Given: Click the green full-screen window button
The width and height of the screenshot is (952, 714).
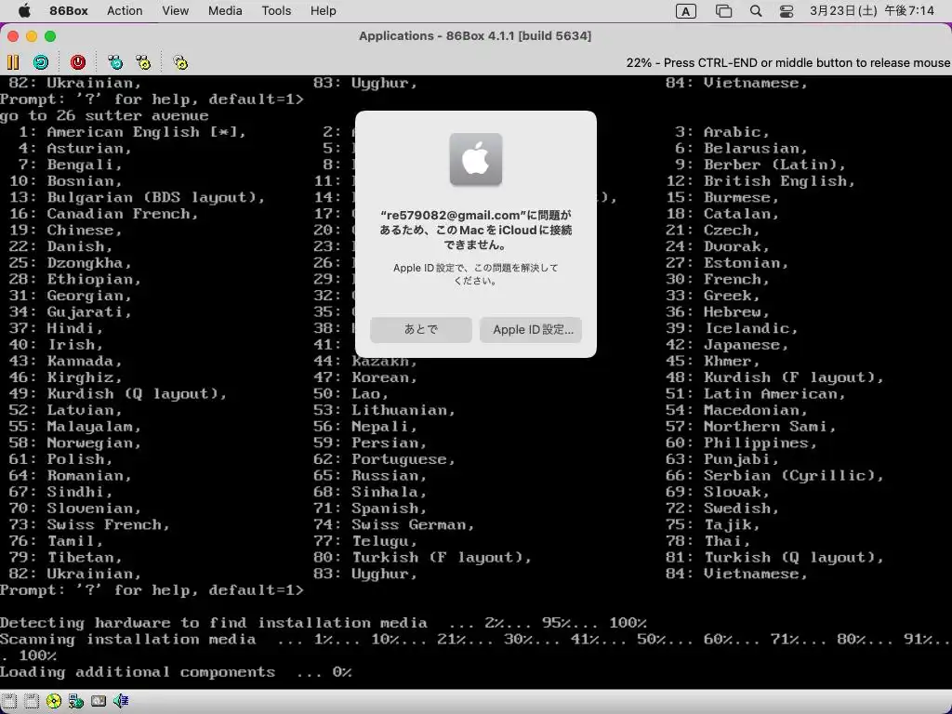Looking at the screenshot, I should pos(50,36).
